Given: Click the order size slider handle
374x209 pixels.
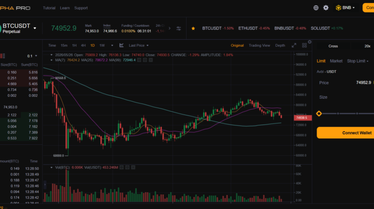Looking at the screenshot, I should point(319,113).
